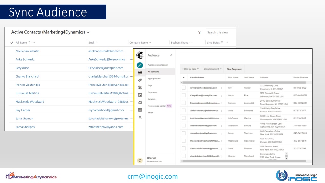Click the arrow next to AnkeSchwartz@teleworm.us
This screenshot has width=325, height=183.
tap(222, 111)
